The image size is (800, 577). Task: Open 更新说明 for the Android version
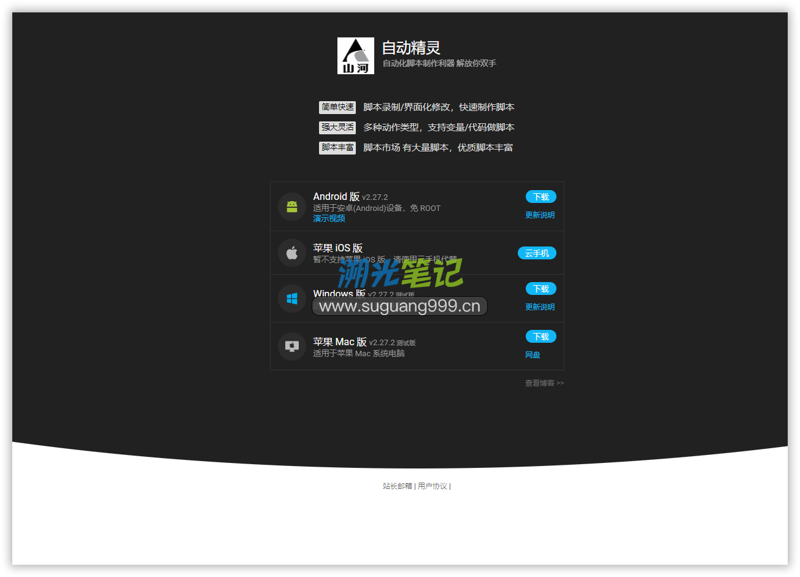(539, 215)
